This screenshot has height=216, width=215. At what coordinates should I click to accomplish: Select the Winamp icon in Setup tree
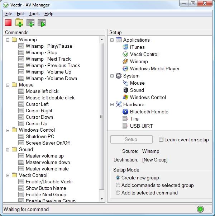(125, 61)
